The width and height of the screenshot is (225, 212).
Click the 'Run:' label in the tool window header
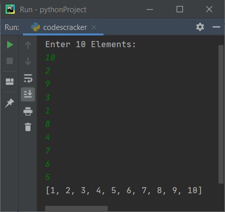(x=12, y=27)
